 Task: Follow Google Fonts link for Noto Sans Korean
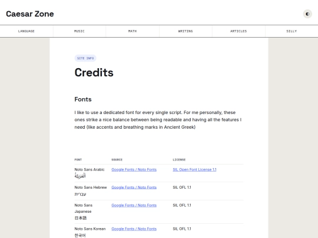tap(134, 229)
